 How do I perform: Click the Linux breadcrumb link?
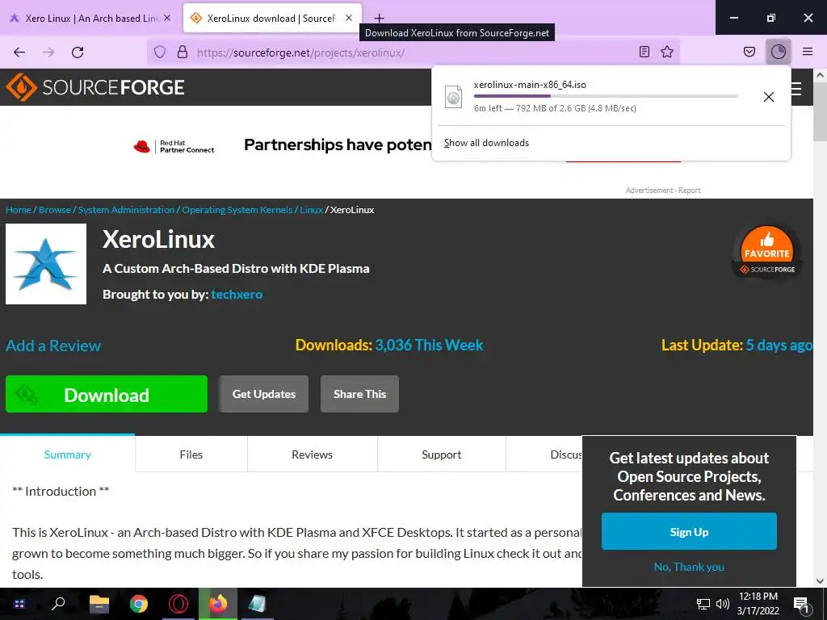[x=311, y=210]
